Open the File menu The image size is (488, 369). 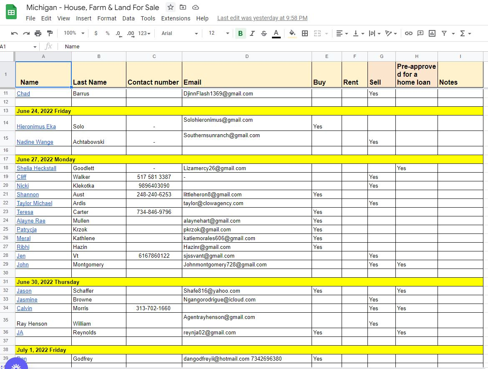pyautogui.click(x=30, y=18)
